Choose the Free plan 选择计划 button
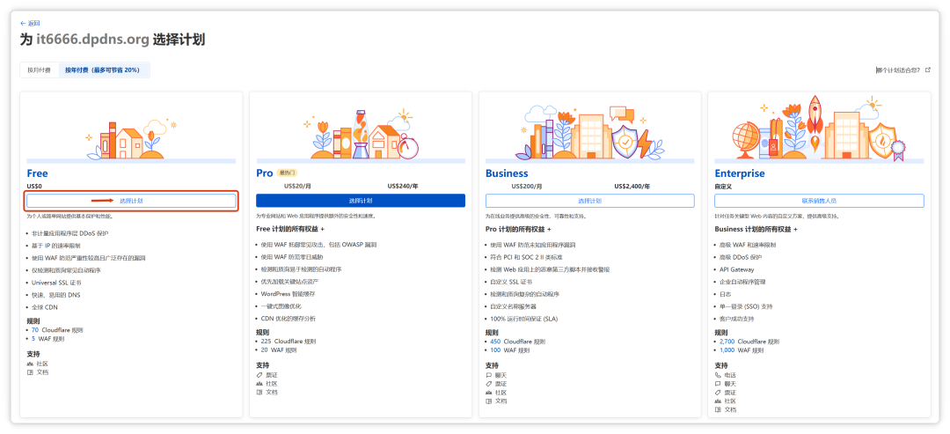This screenshot has width=950, height=434. coord(131,201)
